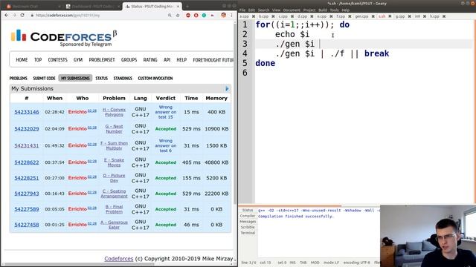Open the Search menu in Geany
The height and width of the screenshot is (267, 476).
[x=263, y=10]
